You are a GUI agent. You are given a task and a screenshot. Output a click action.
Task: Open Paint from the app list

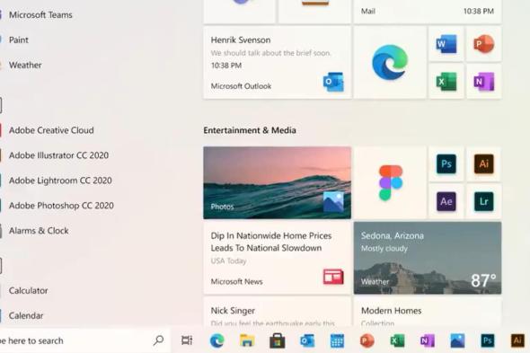[x=19, y=40]
